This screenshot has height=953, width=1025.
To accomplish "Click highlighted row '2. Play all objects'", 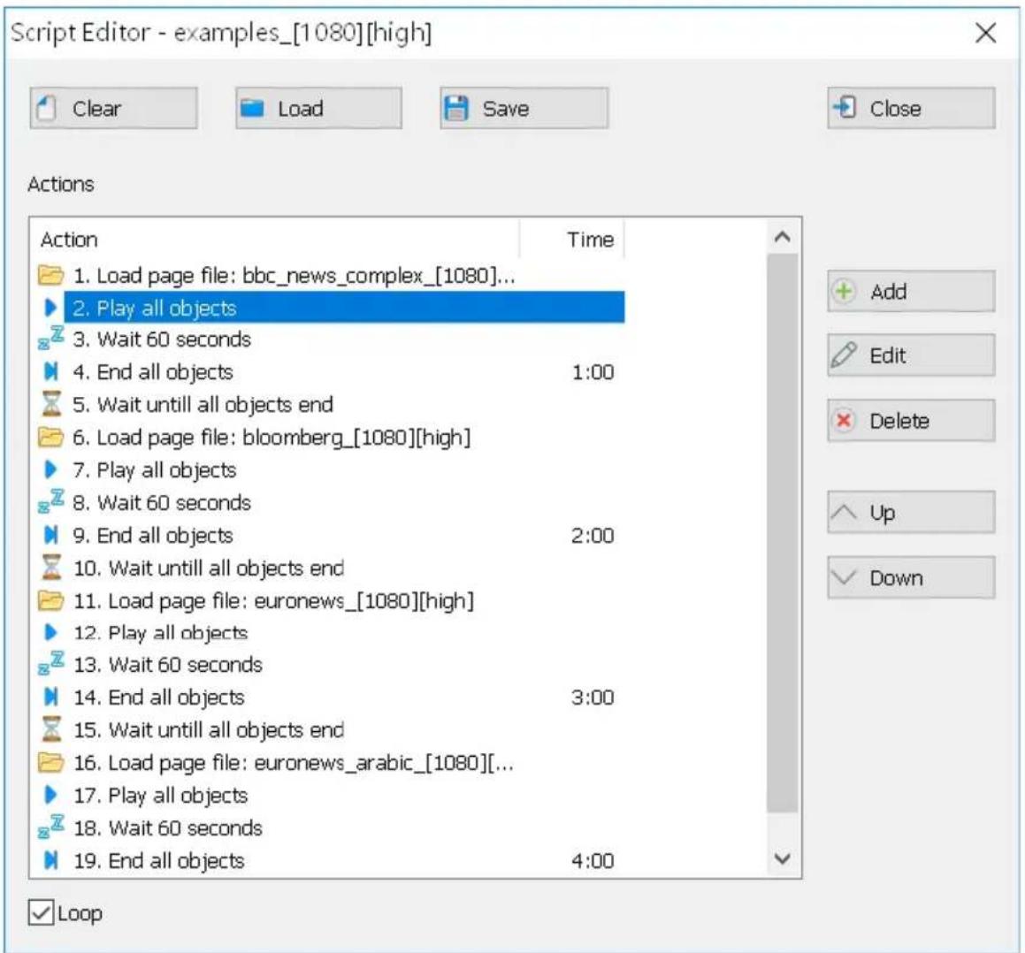I will tap(344, 308).
